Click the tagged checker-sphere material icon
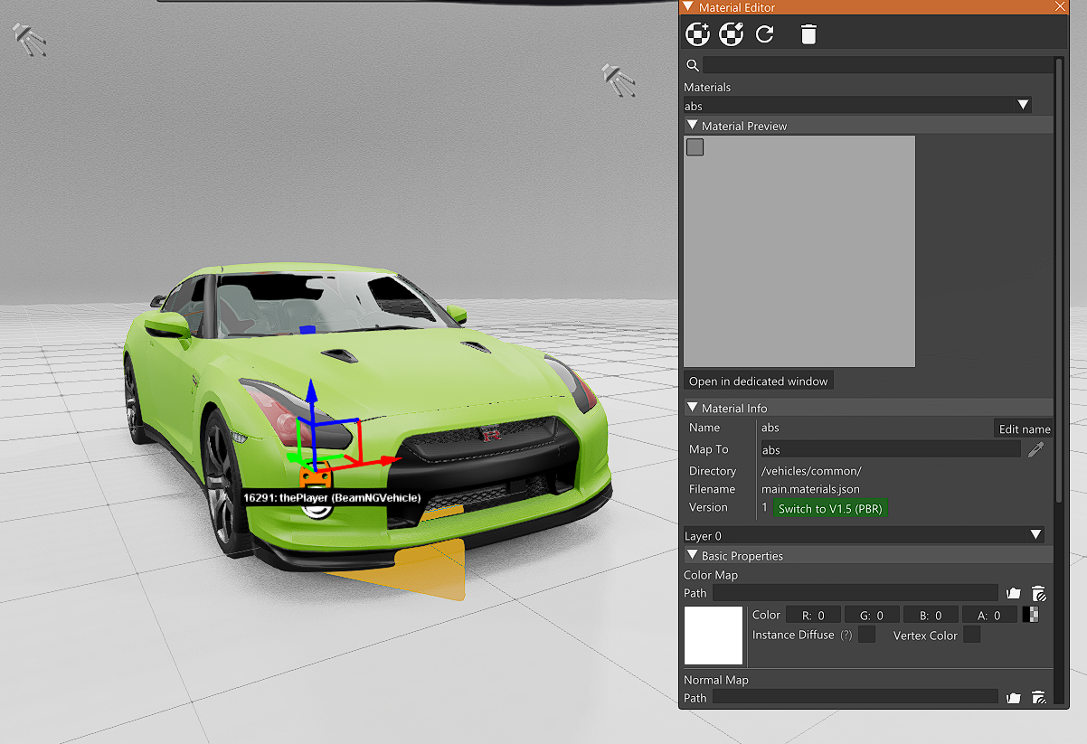This screenshot has width=1087, height=744. 731,35
